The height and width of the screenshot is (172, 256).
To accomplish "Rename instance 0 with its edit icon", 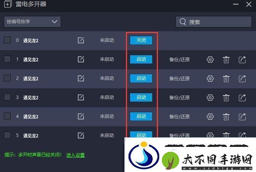I will coord(81,40).
